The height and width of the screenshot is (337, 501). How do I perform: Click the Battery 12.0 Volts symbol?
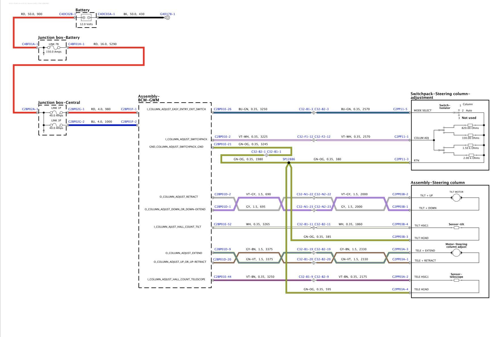point(86,18)
